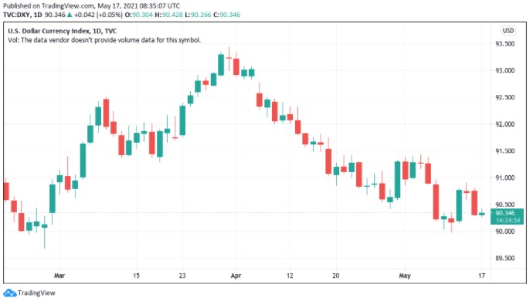
Task: Select the Apr date axis marker
Action: [x=236, y=276]
